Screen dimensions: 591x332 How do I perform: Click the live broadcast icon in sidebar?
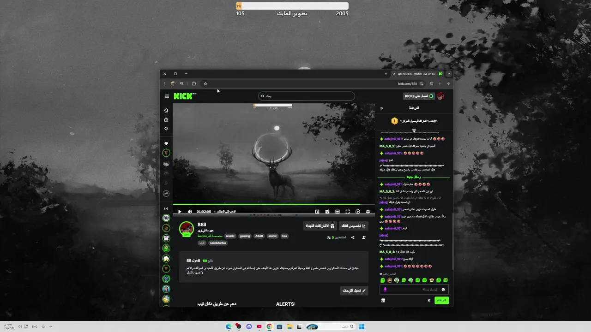[166, 208]
